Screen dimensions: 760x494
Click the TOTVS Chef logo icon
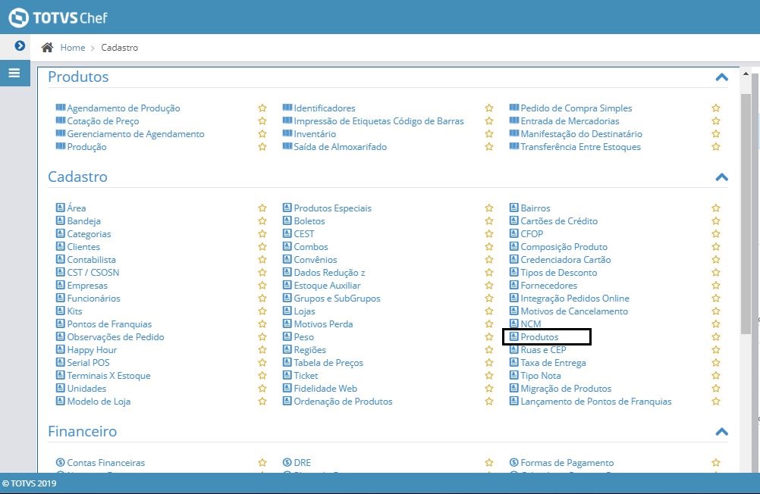pyautogui.click(x=19, y=18)
